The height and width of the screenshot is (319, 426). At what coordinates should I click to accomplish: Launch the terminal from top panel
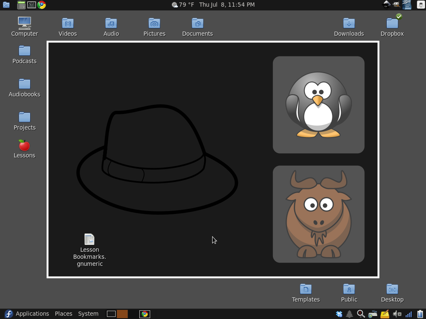pos(32,5)
